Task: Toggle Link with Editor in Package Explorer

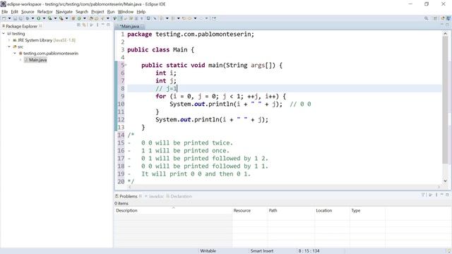Action: point(84,25)
